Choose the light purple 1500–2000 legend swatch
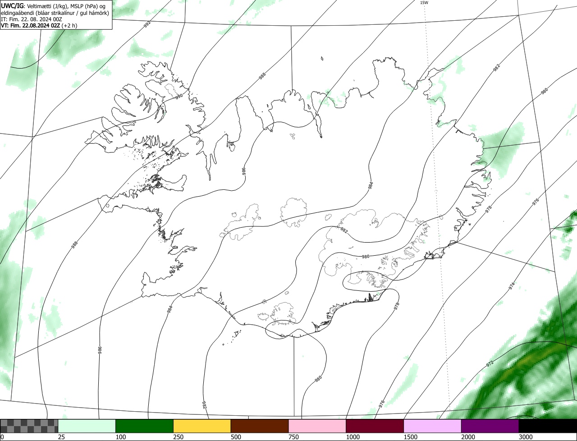577x441 pixels. coord(432,426)
